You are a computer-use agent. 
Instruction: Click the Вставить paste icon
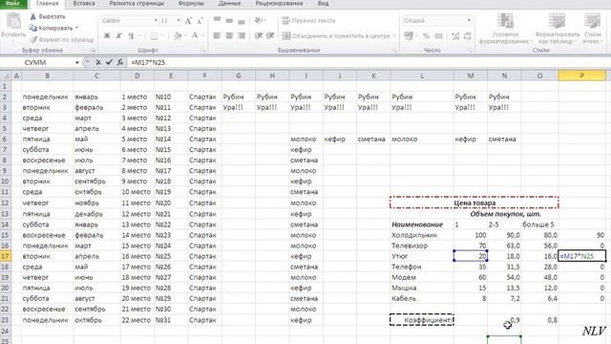[x=13, y=21]
